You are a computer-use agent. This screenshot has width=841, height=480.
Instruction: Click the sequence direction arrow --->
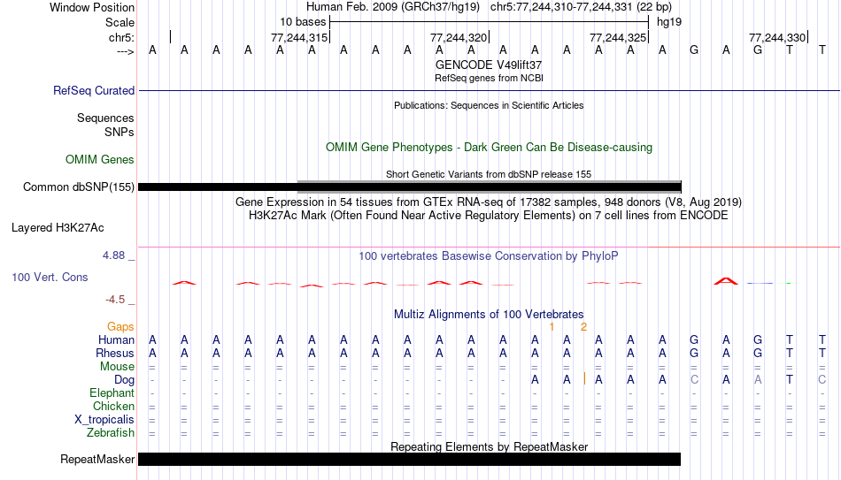click(x=125, y=51)
